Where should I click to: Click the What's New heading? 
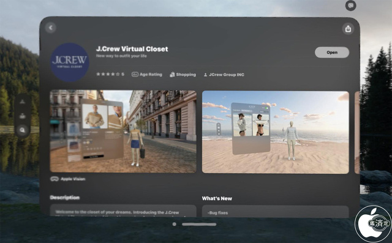tap(217, 198)
